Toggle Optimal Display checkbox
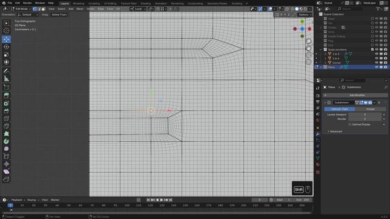Screen dimensions: 390x219 point(350,124)
